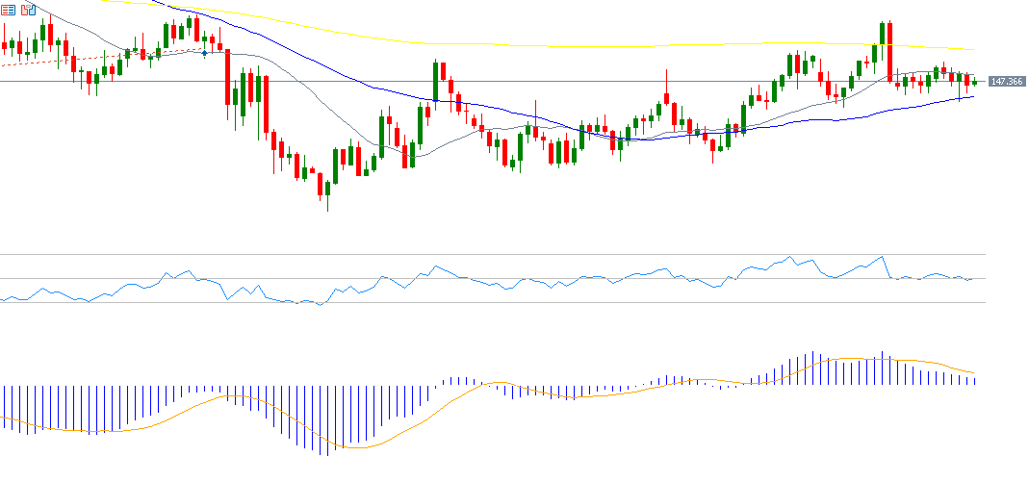Select the blue arrow trade marker

click(204, 53)
